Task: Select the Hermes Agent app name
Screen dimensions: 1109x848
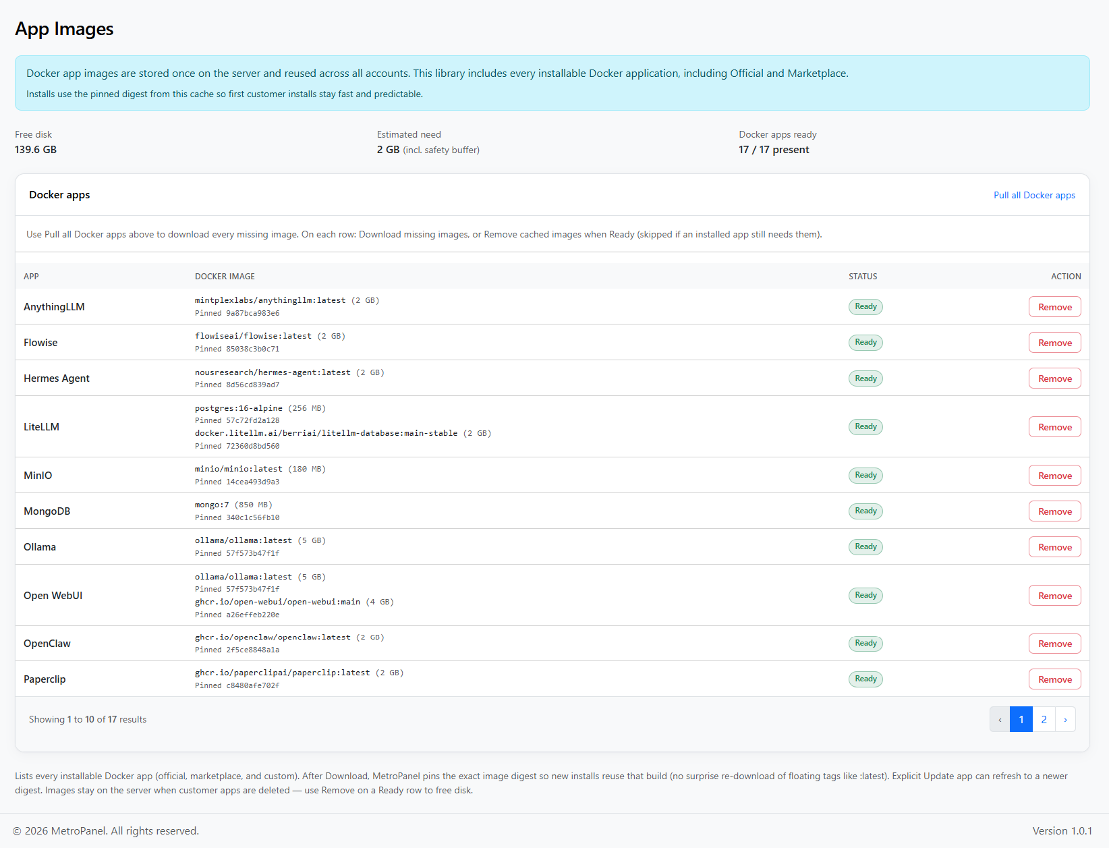Action: click(57, 378)
